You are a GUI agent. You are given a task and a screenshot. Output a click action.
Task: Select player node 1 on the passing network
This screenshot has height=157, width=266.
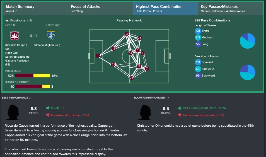98,55
